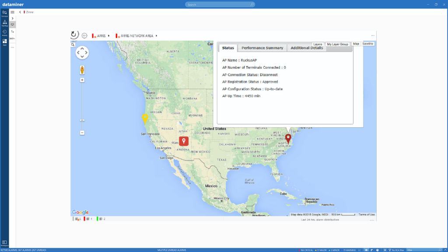Screen dimensions: 448x252
Task: Switch to the Performance Summary tab
Action: 262,48
